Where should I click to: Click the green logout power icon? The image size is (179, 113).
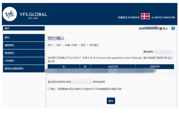coord(161,29)
